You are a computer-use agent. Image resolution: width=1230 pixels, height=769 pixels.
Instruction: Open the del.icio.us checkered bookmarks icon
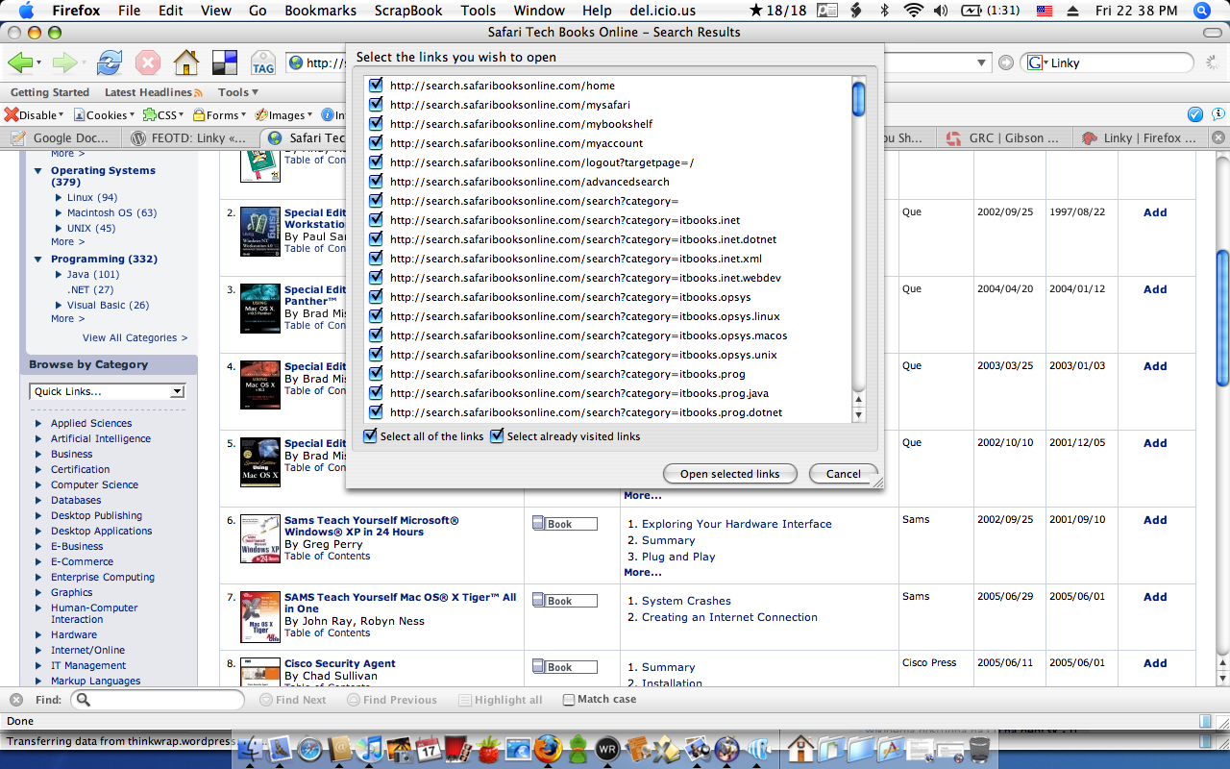(x=224, y=63)
